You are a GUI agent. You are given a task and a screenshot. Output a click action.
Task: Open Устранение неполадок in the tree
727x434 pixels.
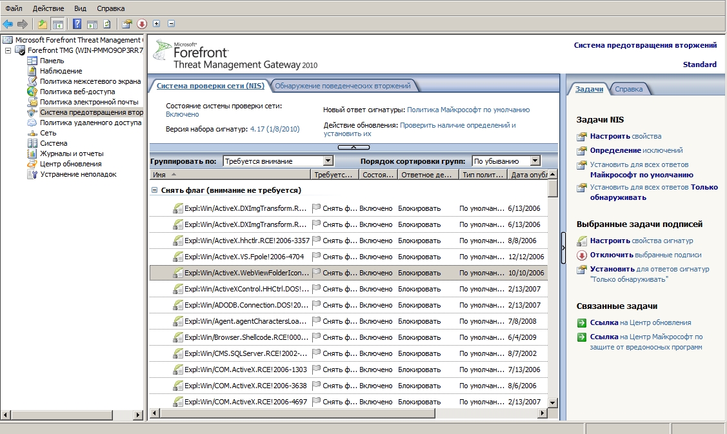[78, 174]
